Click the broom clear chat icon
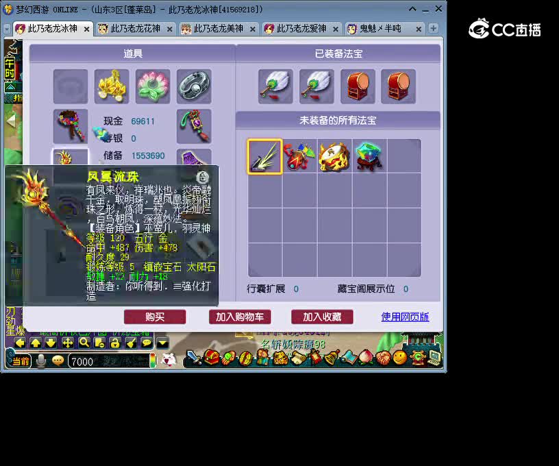 pos(131,343)
